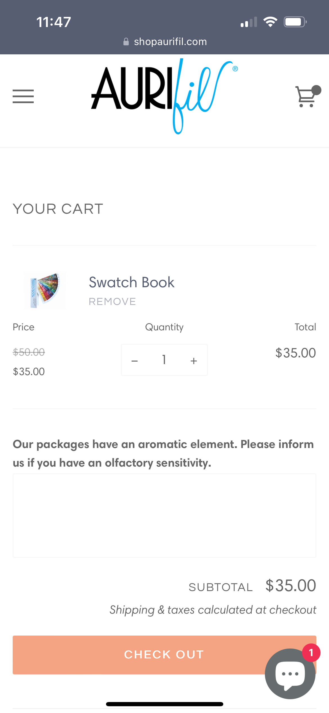Open the chat support bubble
Image resolution: width=329 pixels, height=713 pixels.
(290, 674)
